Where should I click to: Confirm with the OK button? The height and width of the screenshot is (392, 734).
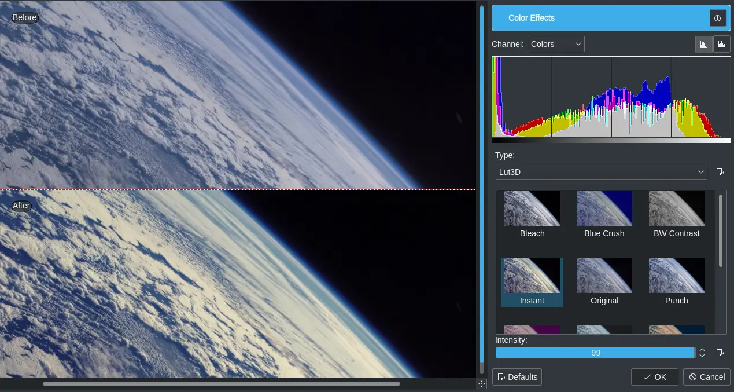click(x=655, y=377)
